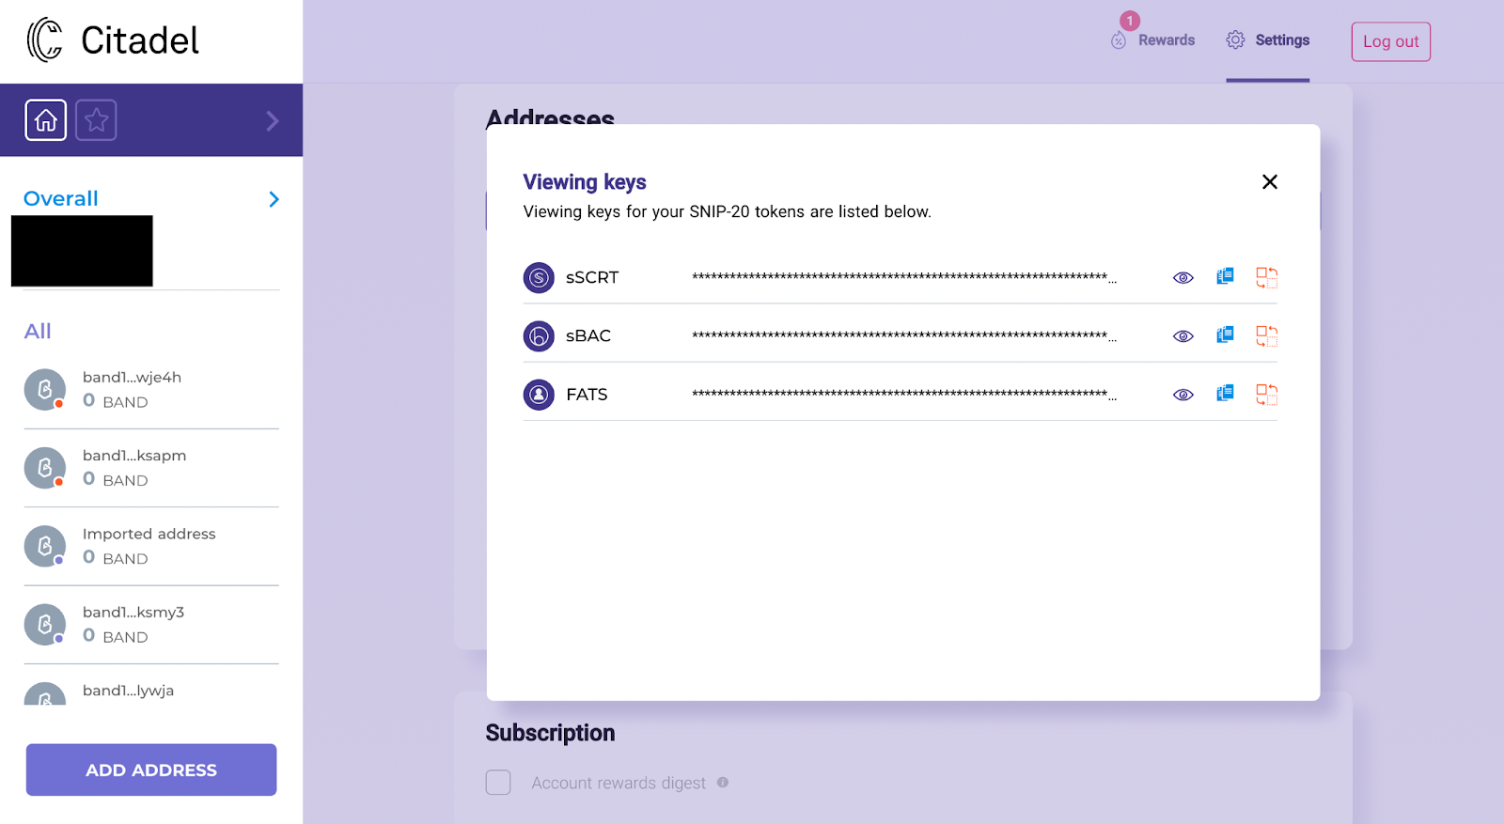The height and width of the screenshot is (824, 1504).
Task: Copy the sSCRT viewing key
Action: pyautogui.click(x=1225, y=276)
